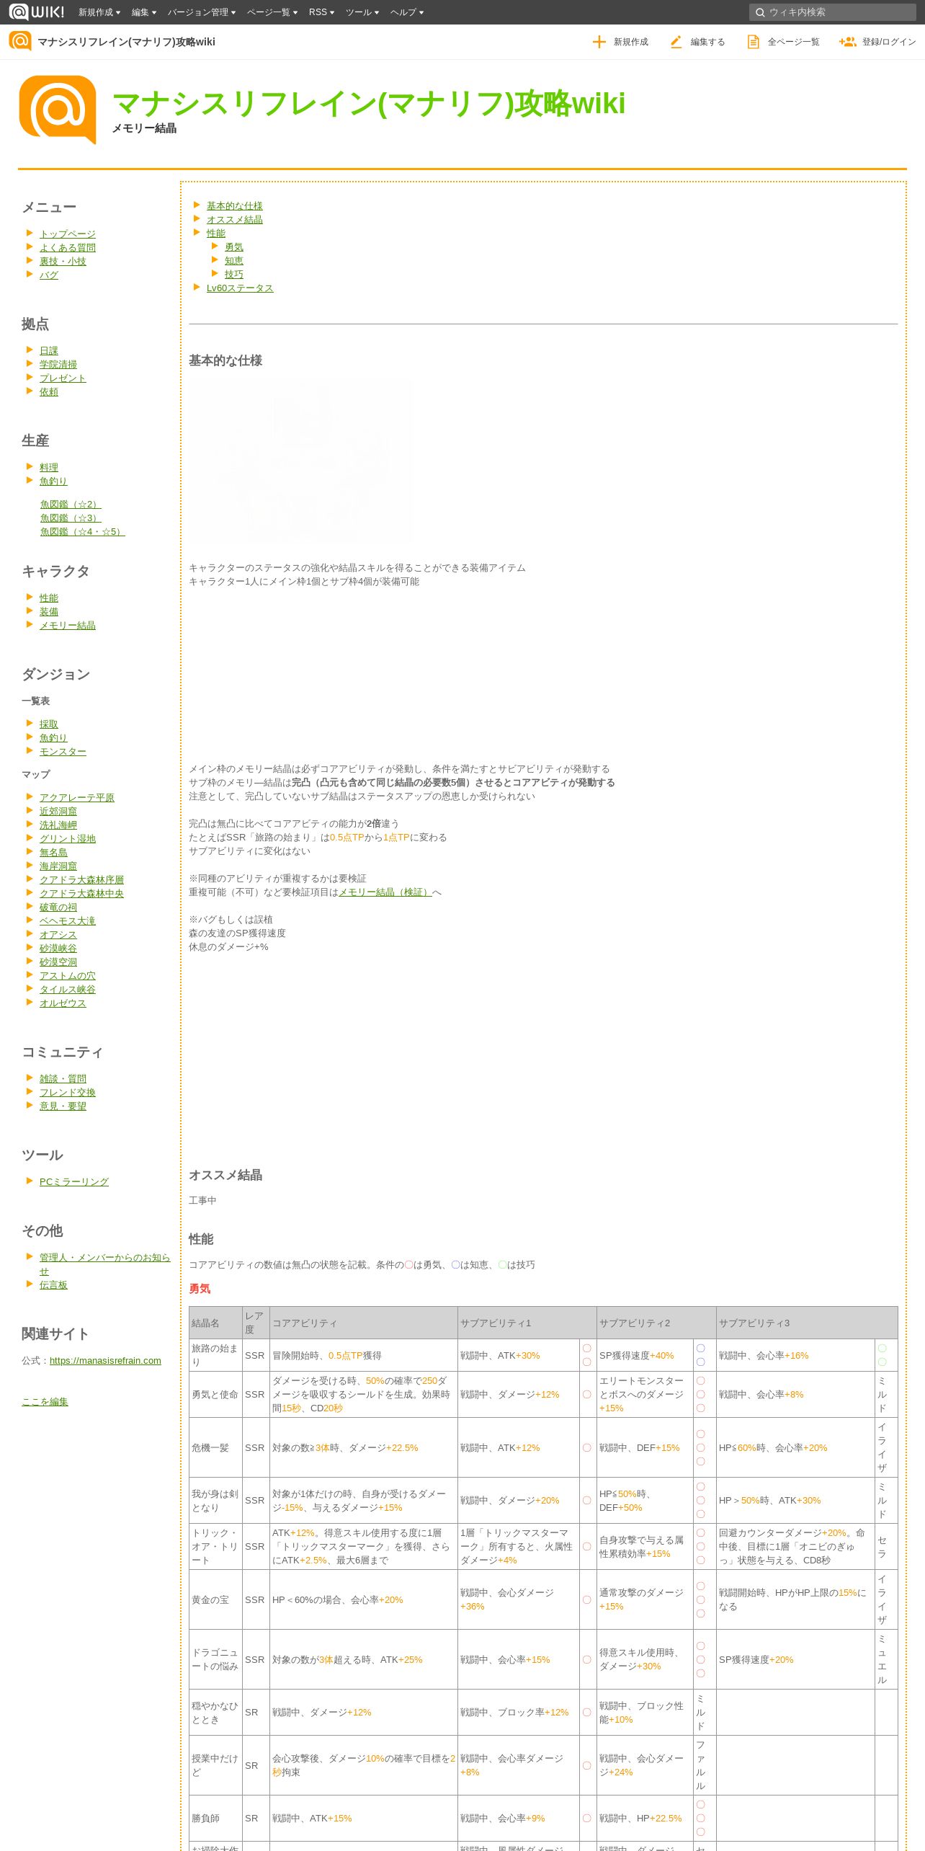Open 性能 link under キャラクタ
The height and width of the screenshot is (1851, 925).
pos(49,598)
